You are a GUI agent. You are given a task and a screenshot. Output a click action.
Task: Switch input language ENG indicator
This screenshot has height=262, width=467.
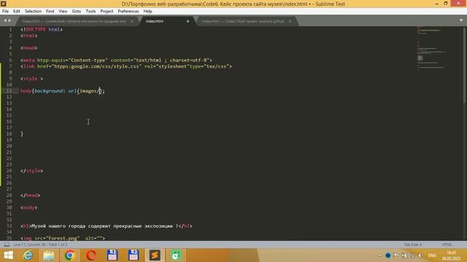pos(432,255)
